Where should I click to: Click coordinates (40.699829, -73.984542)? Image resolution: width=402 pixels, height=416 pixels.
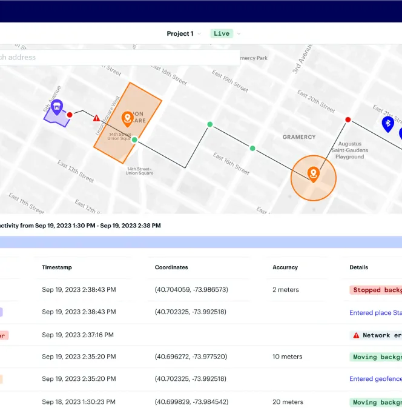click(191, 402)
